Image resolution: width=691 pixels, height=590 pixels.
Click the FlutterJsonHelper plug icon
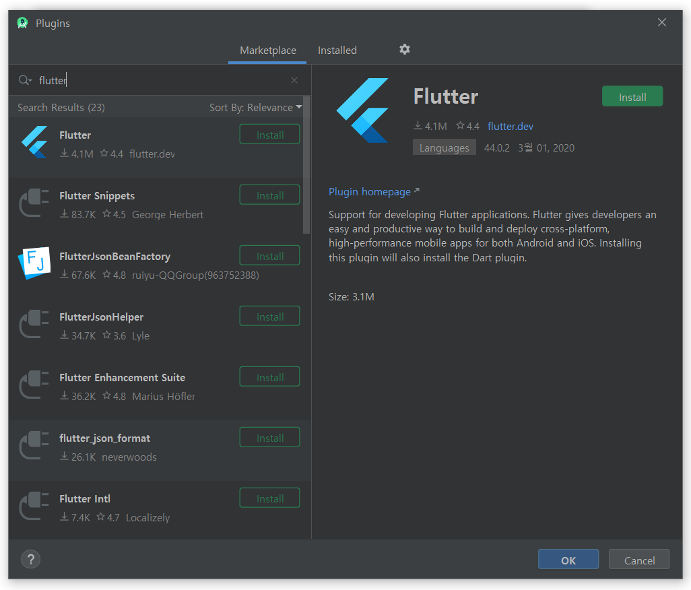[34, 324]
